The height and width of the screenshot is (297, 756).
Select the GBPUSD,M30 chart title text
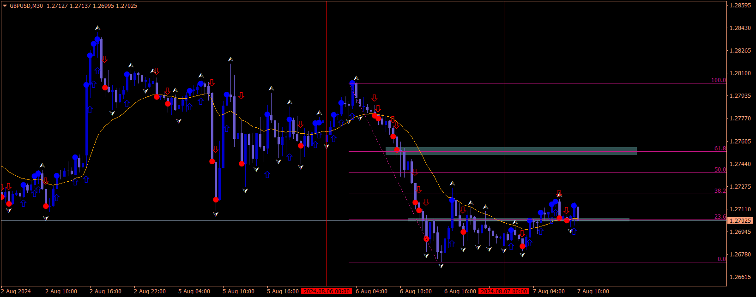[x=26, y=6]
